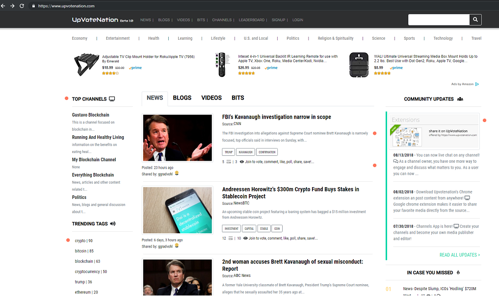
Task: Click the bitcoin | 85 trending tag
Action: (x=84, y=251)
